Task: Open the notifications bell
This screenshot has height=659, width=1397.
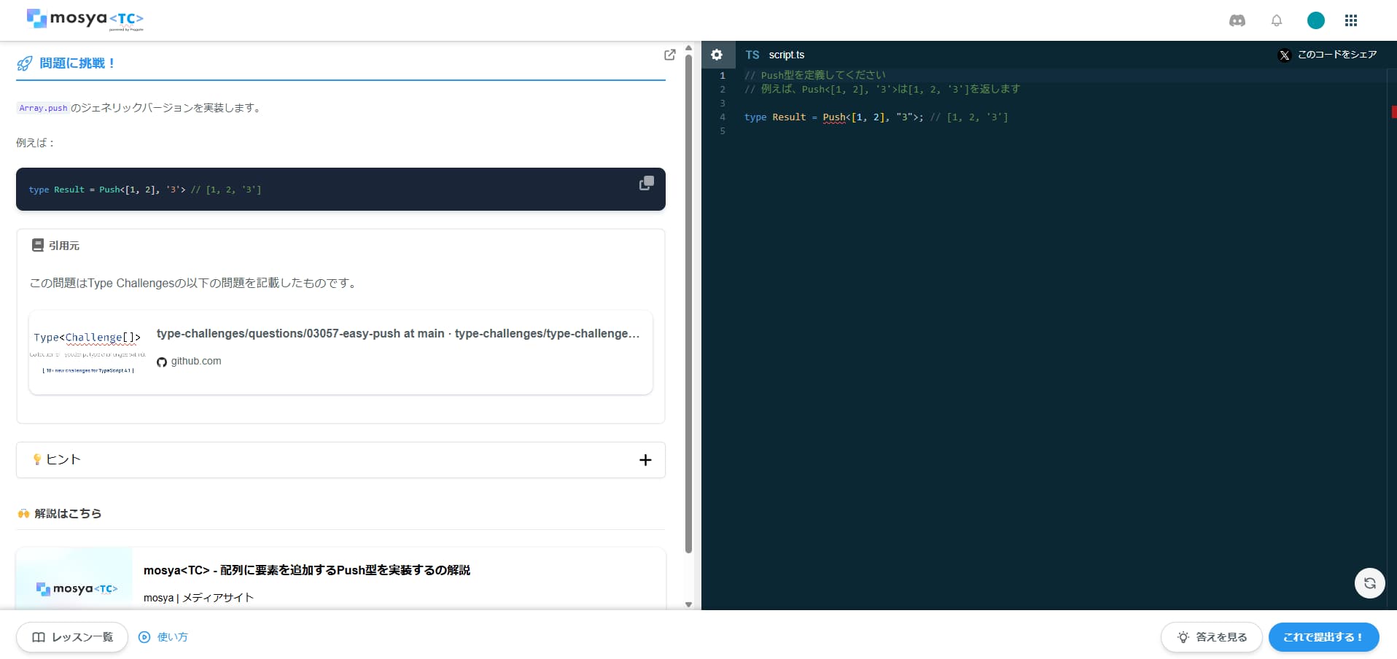Action: 1277,20
